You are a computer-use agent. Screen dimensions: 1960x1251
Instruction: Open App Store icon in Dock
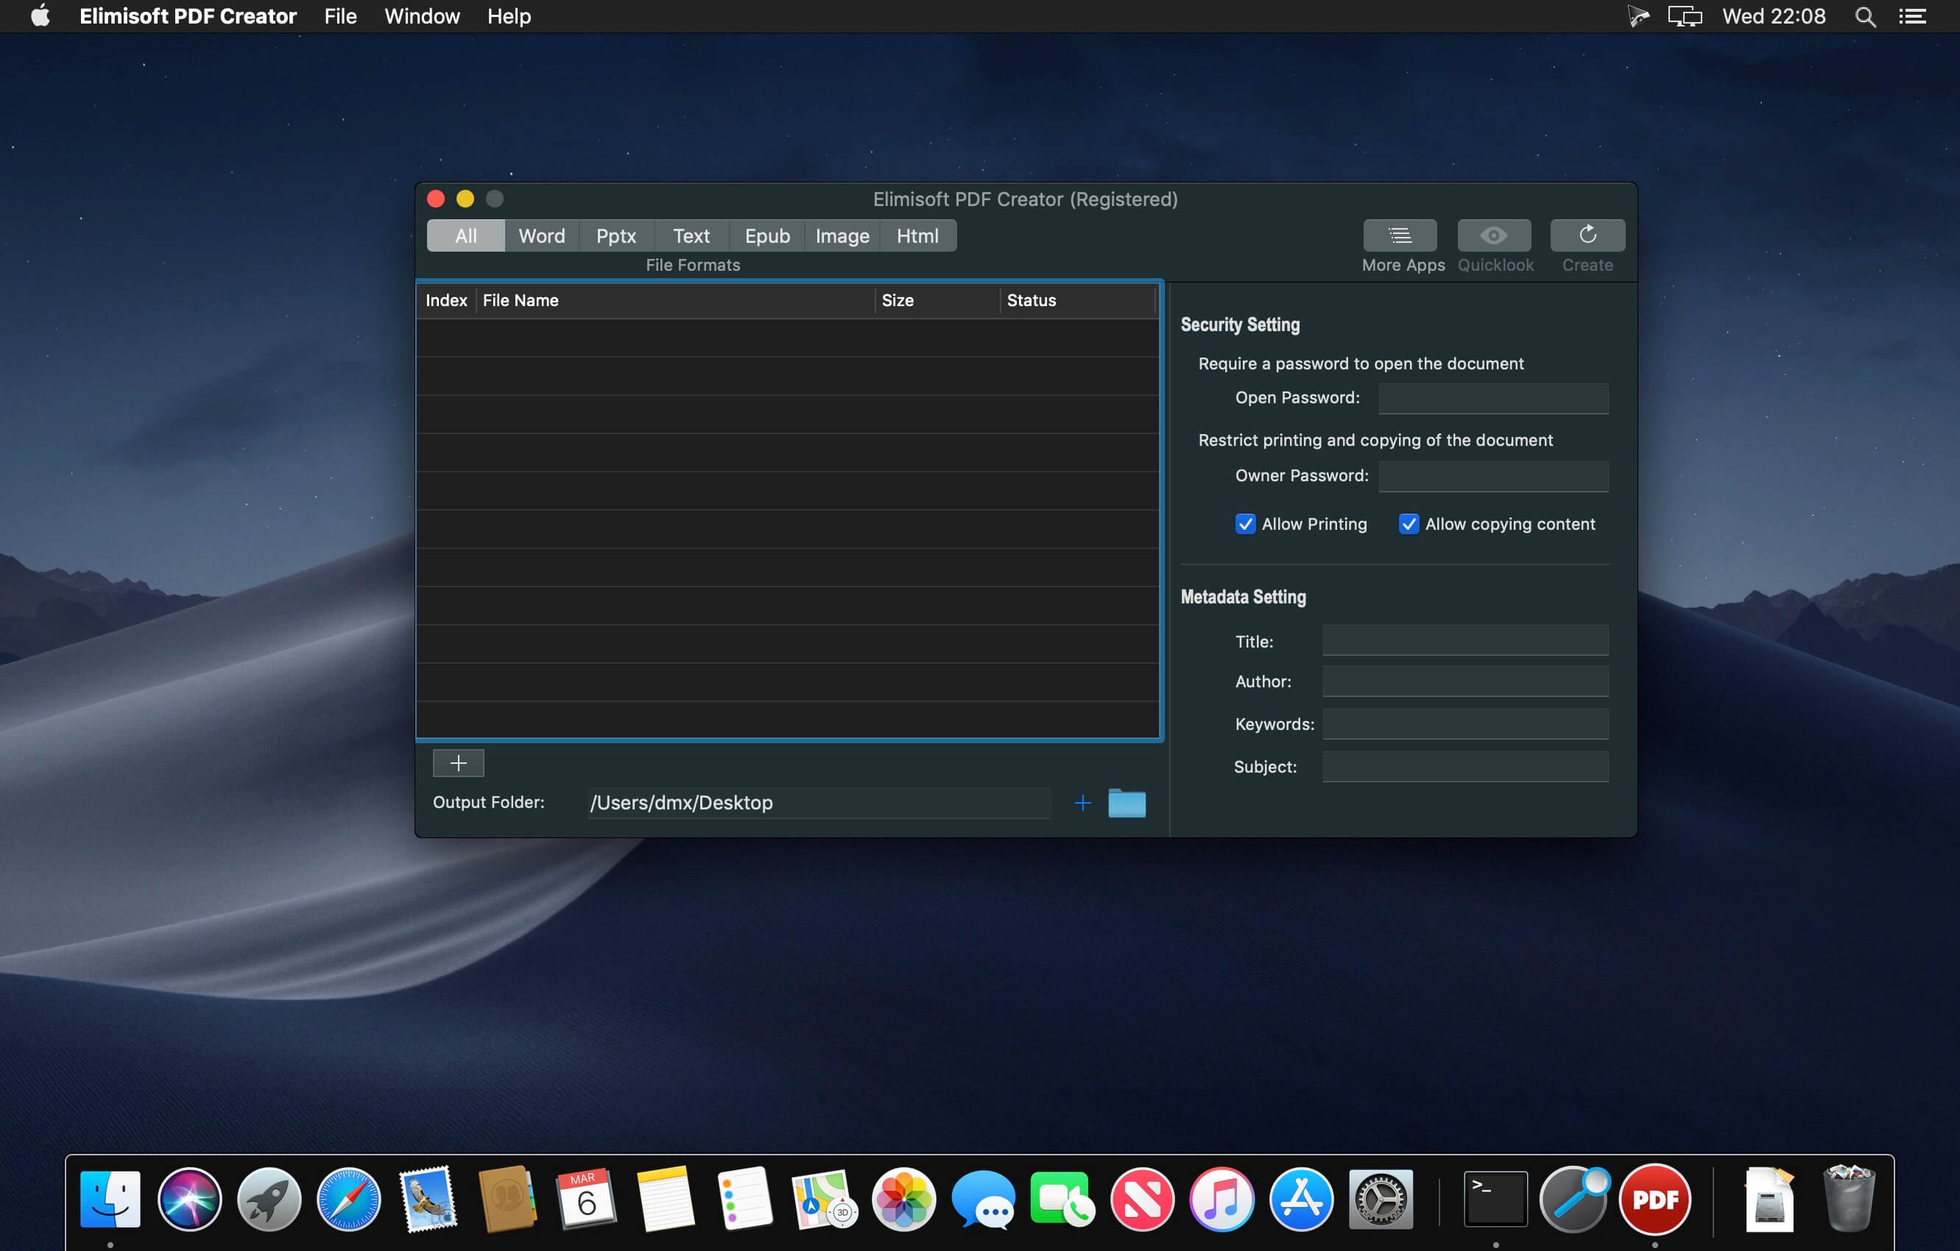point(1301,1199)
